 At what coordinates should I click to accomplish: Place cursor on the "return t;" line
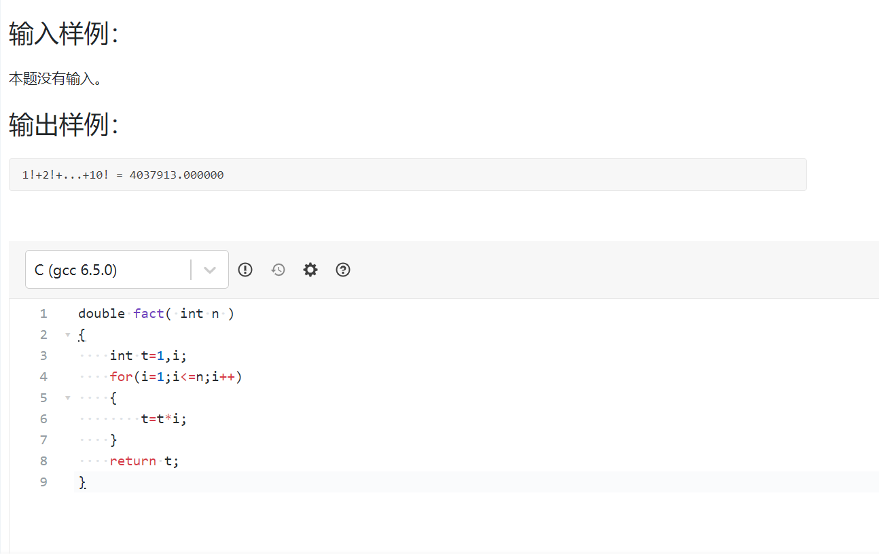click(x=144, y=461)
